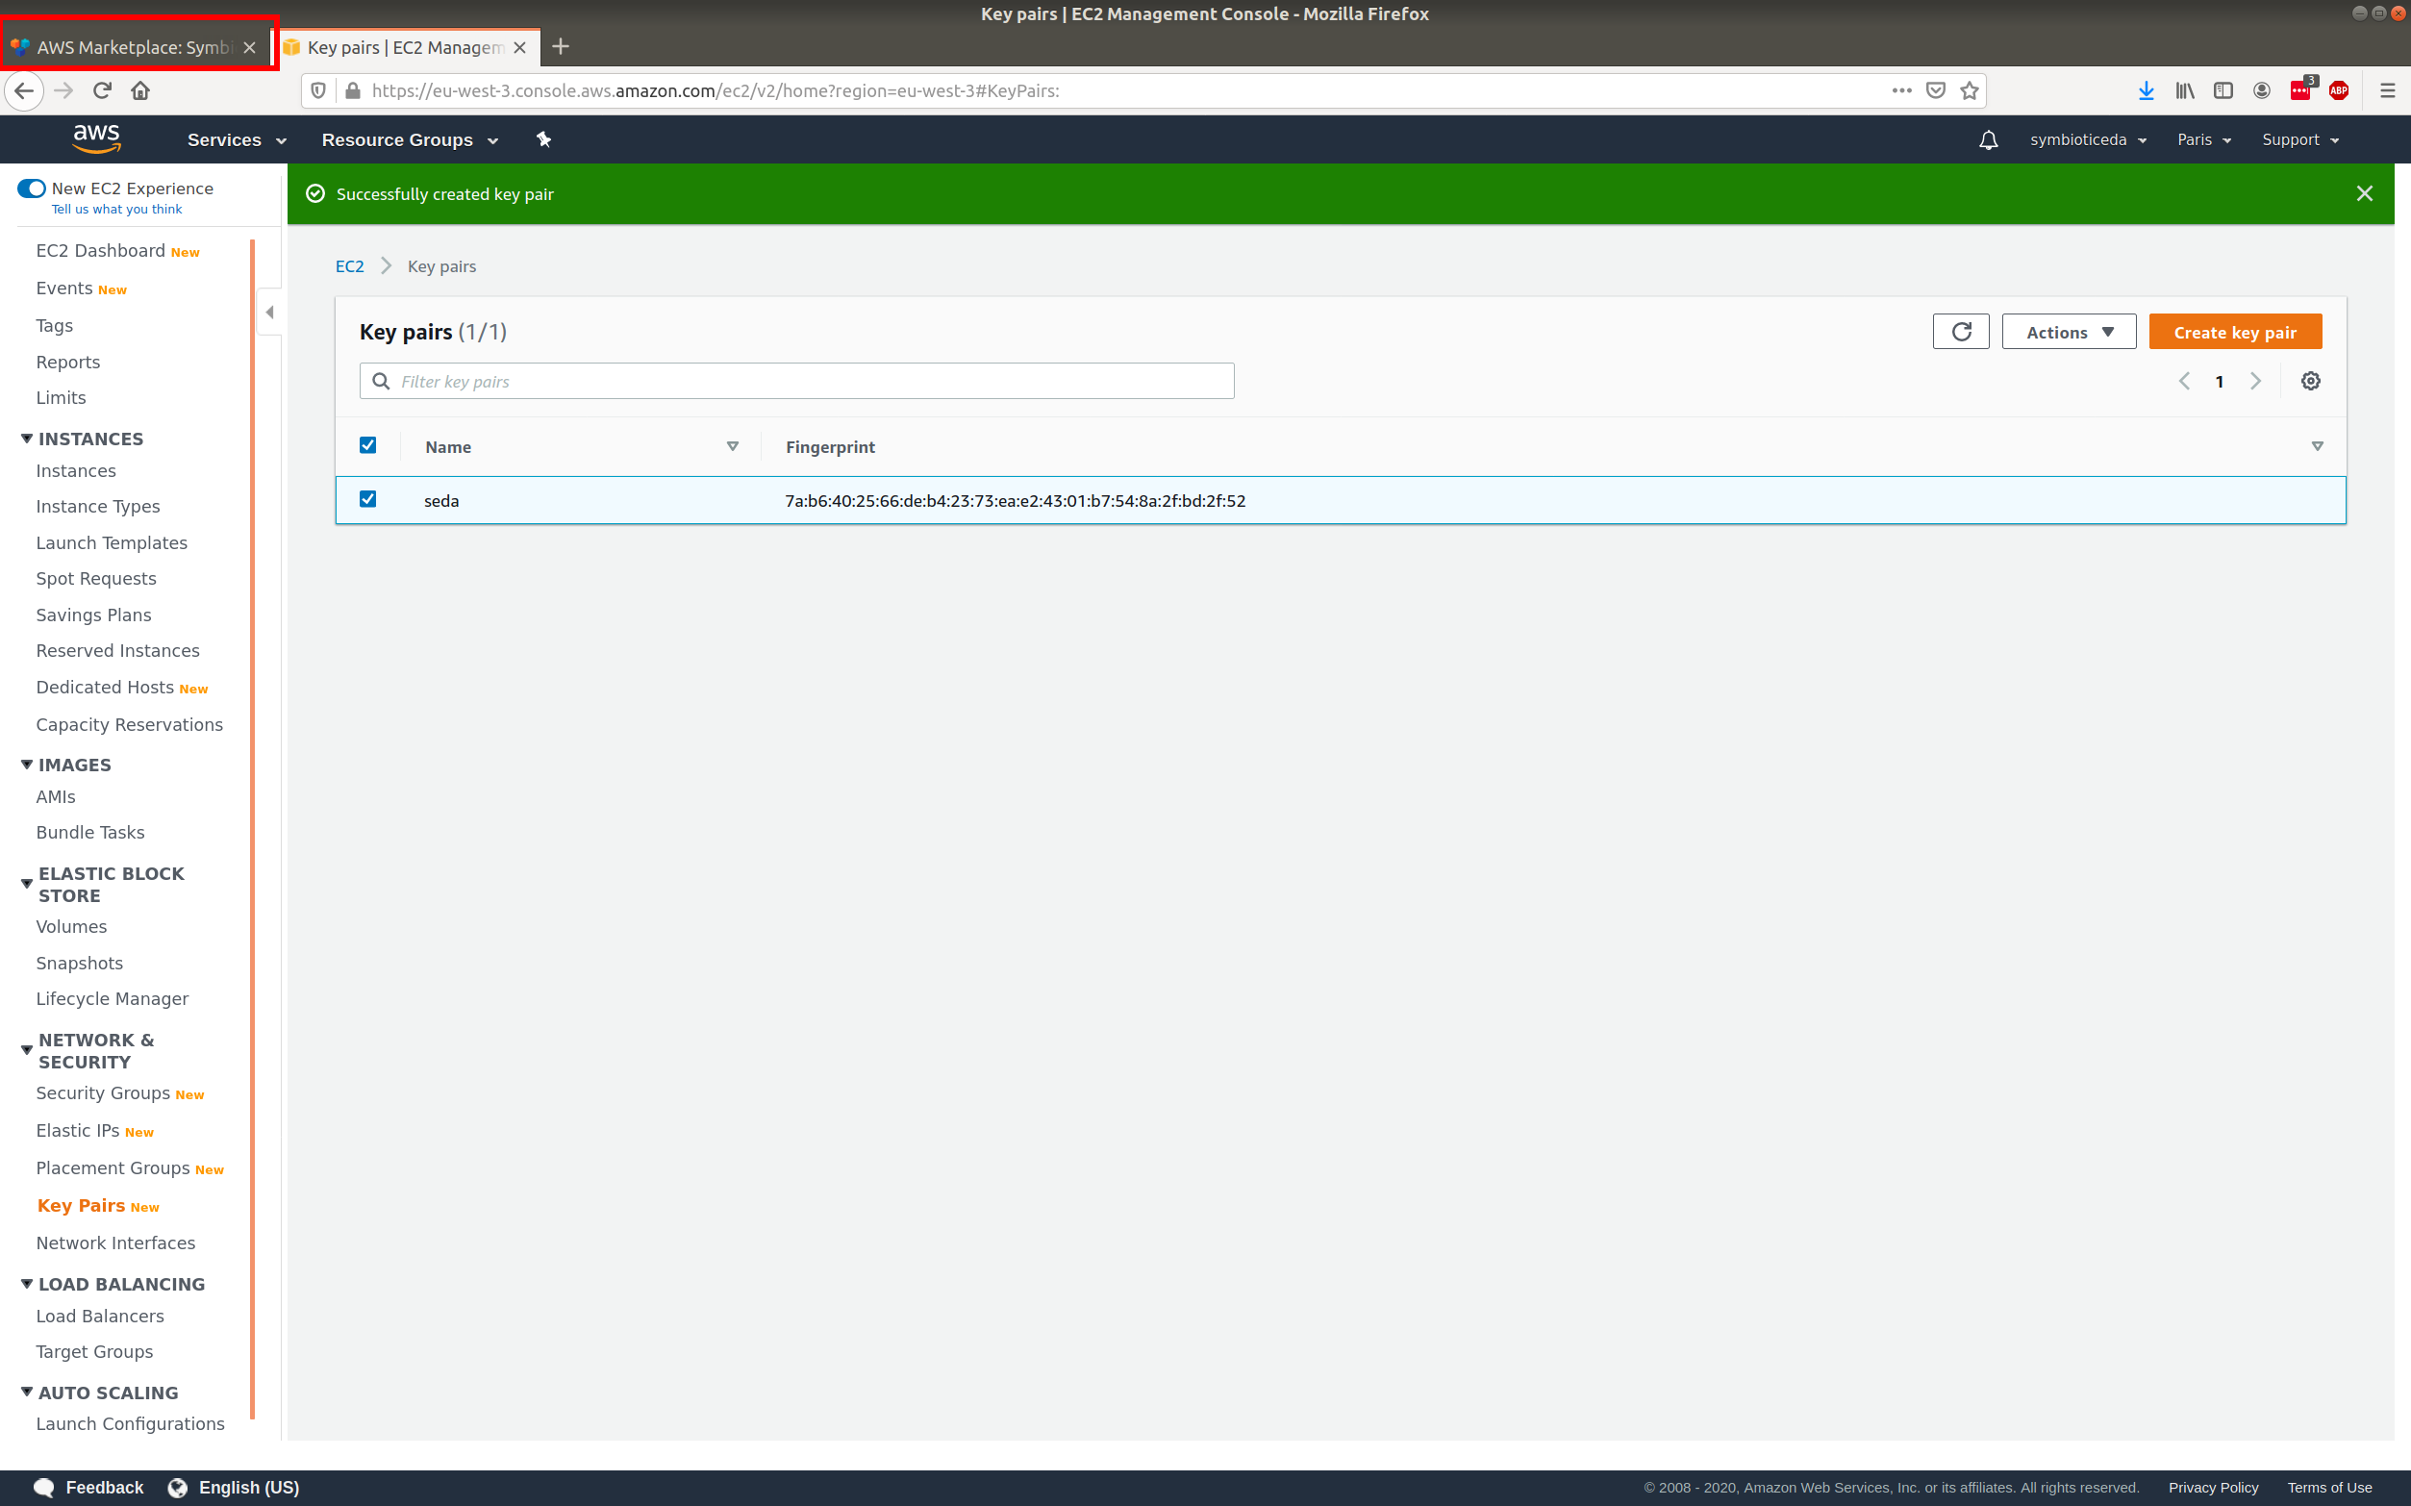This screenshot has height=1506, width=2411.
Task: Close the AWS Marketplace tab
Action: (249, 47)
